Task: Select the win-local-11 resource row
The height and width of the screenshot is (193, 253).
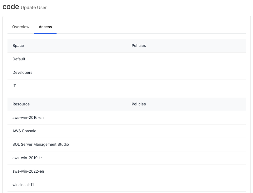Action: [x=23, y=185]
